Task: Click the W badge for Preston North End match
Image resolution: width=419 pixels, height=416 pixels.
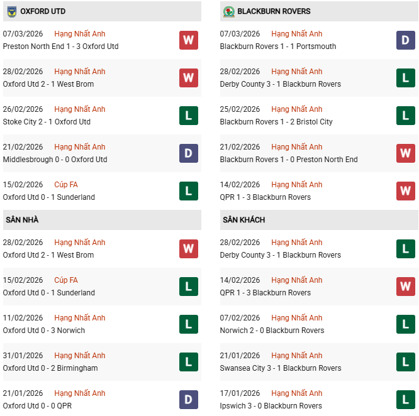Action: click(188, 40)
